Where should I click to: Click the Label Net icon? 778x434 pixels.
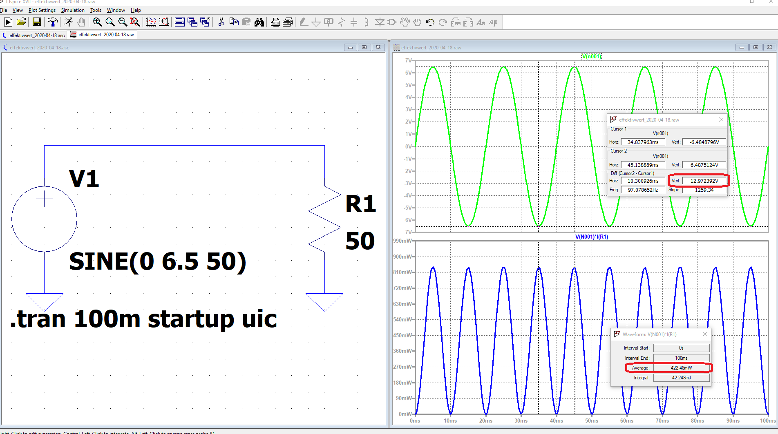[x=329, y=22]
